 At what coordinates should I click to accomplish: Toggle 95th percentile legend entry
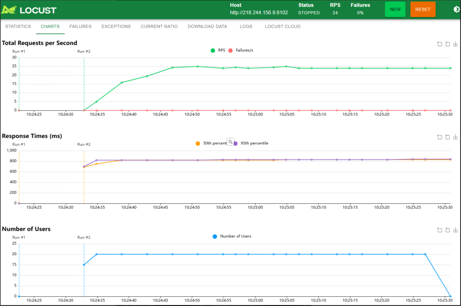click(251, 143)
